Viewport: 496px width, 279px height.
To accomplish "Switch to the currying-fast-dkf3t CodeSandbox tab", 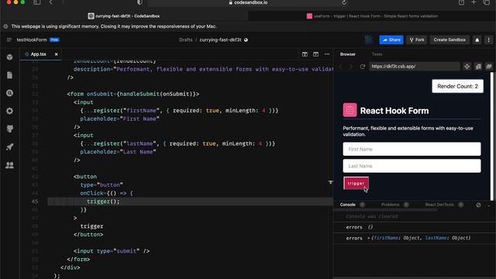I will coord(124,16).
